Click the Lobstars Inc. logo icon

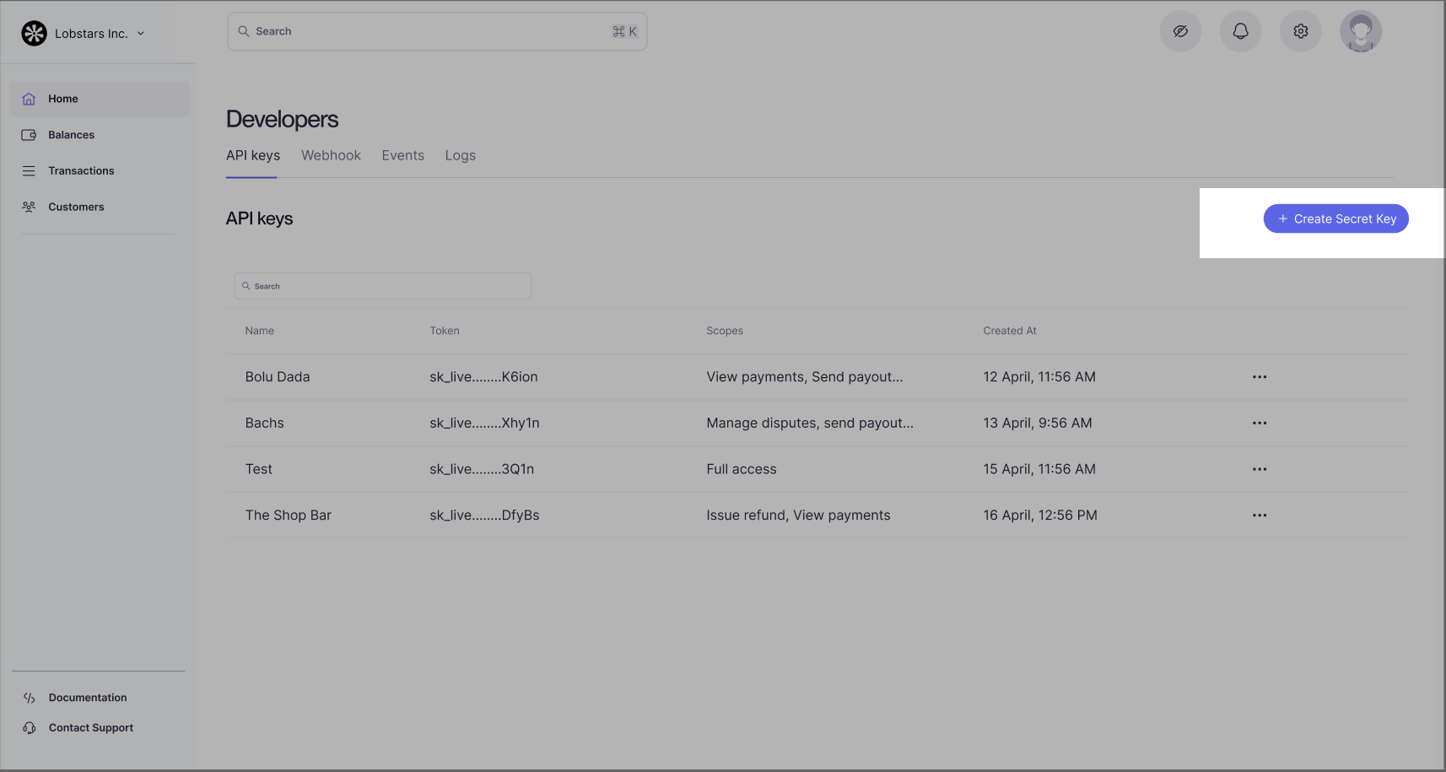34,33
